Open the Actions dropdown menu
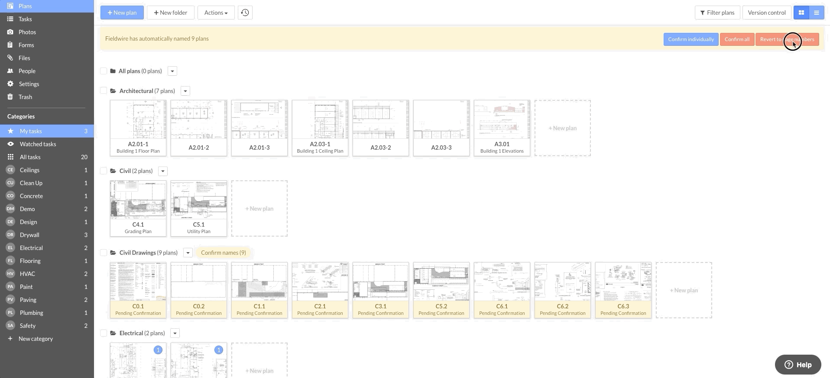Viewport: 830px width, 378px height. click(x=216, y=13)
